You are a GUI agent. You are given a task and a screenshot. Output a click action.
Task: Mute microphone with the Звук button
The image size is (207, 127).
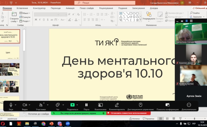11,105
